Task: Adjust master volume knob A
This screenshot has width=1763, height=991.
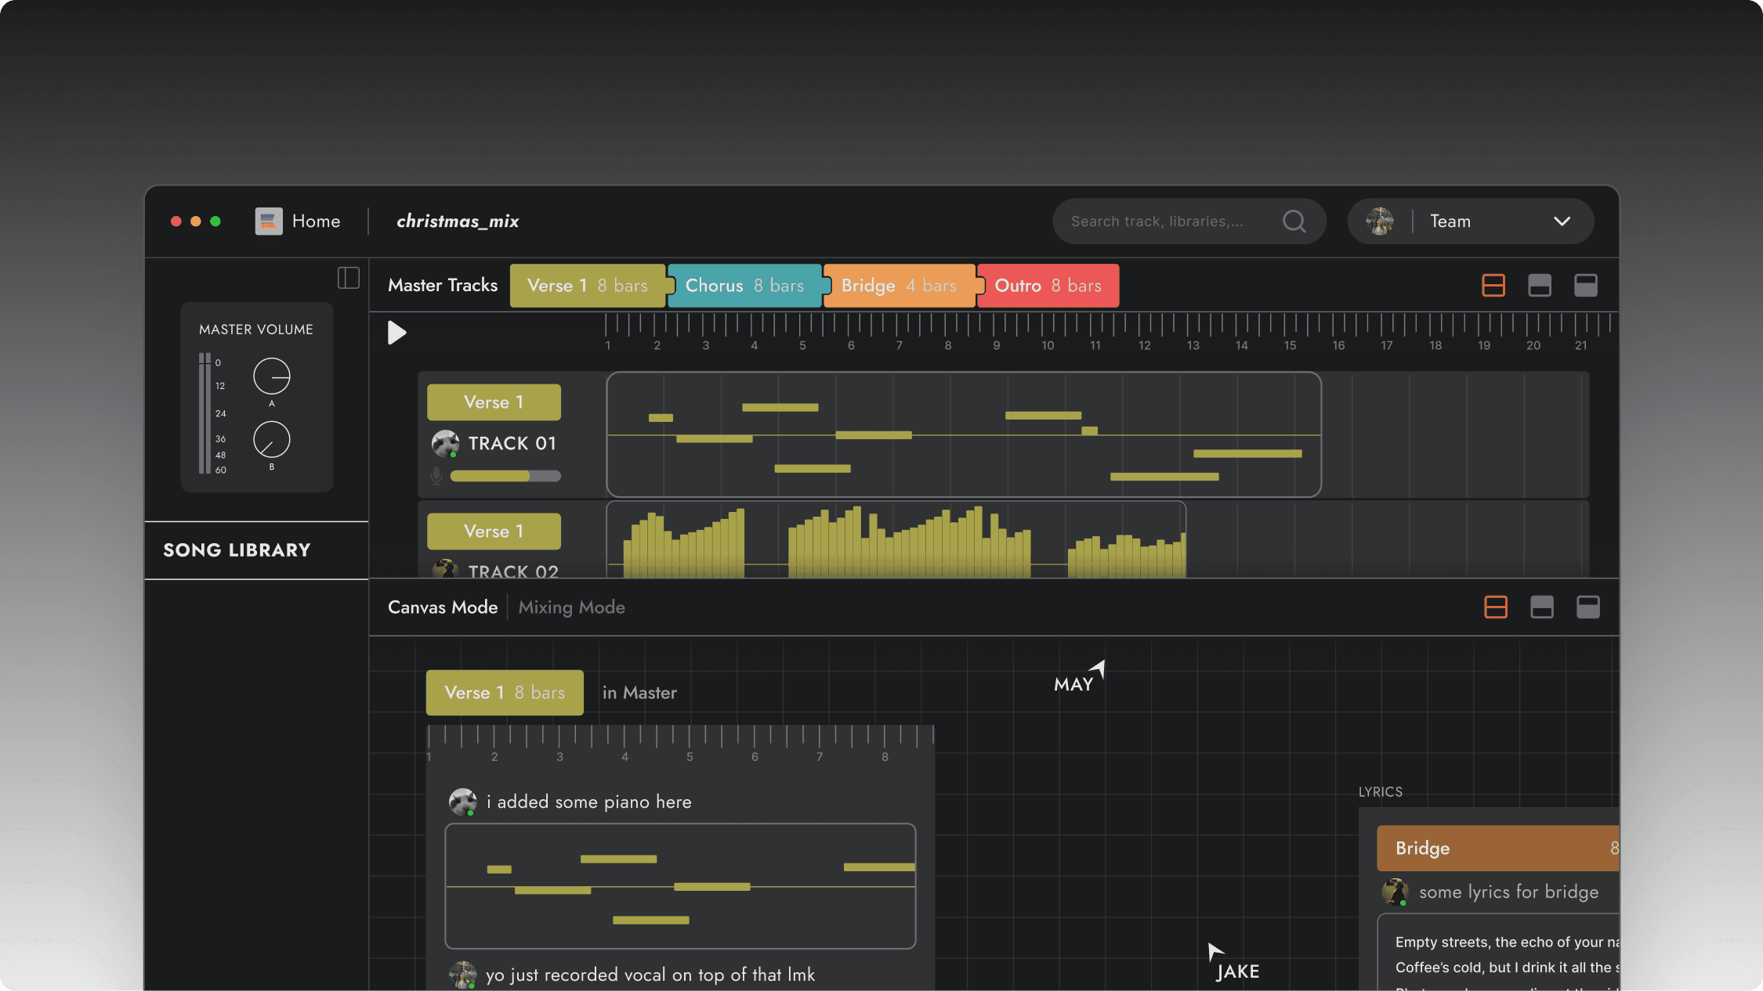Action: point(271,377)
